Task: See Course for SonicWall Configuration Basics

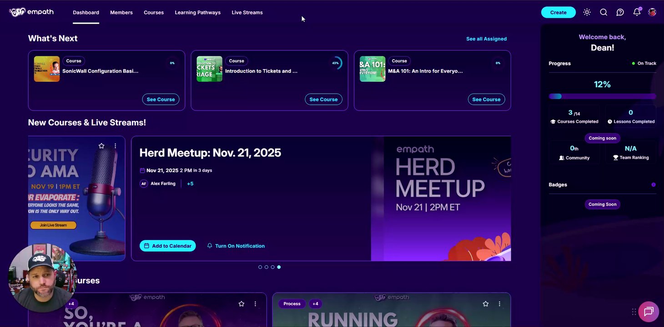Action: (x=161, y=99)
